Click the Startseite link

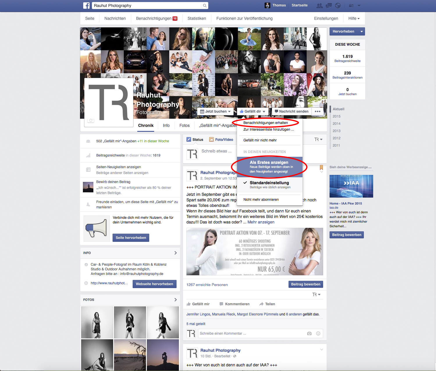coord(300,5)
